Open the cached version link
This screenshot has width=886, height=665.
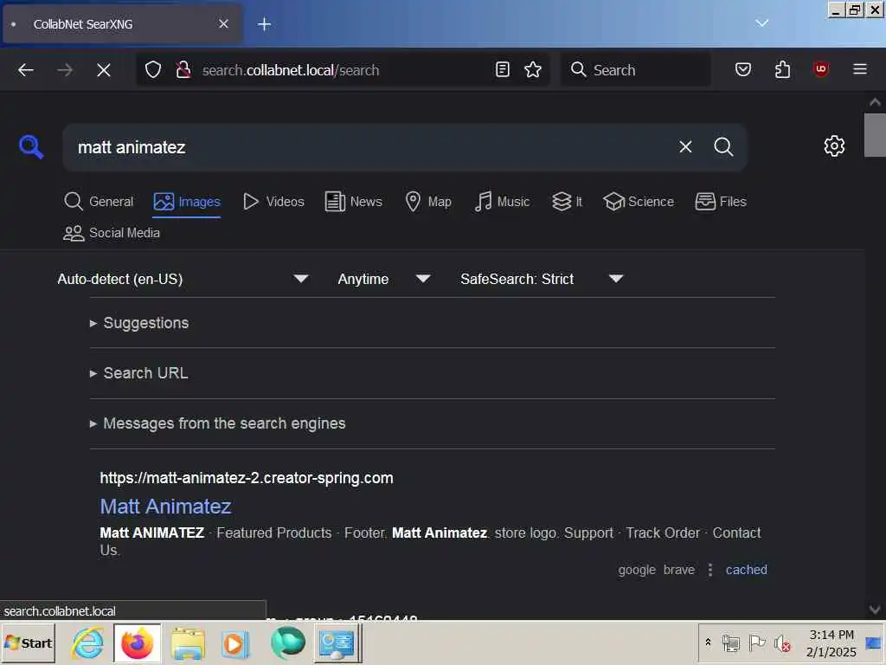747,570
